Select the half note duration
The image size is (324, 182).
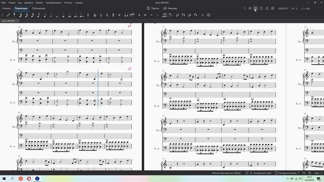coord(51,15)
